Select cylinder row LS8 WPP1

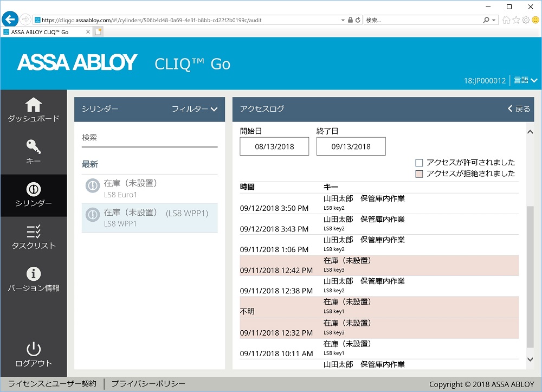click(150, 218)
